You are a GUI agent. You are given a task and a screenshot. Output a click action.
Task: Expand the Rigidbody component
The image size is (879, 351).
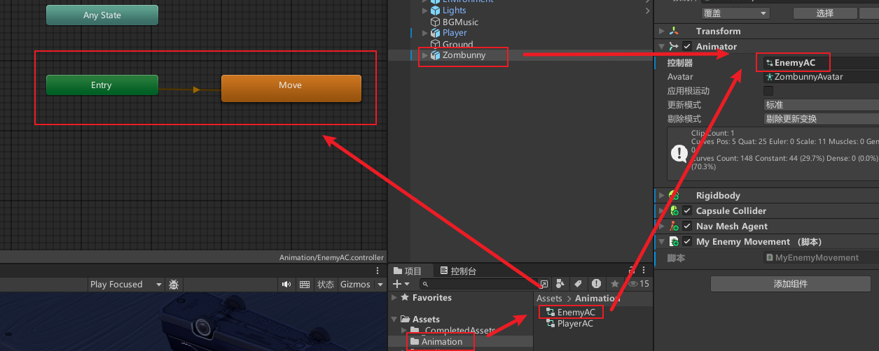pyautogui.click(x=662, y=196)
